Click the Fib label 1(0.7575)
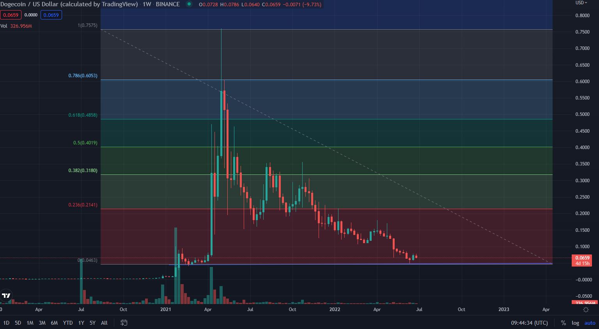599x329 pixels. 88,25
